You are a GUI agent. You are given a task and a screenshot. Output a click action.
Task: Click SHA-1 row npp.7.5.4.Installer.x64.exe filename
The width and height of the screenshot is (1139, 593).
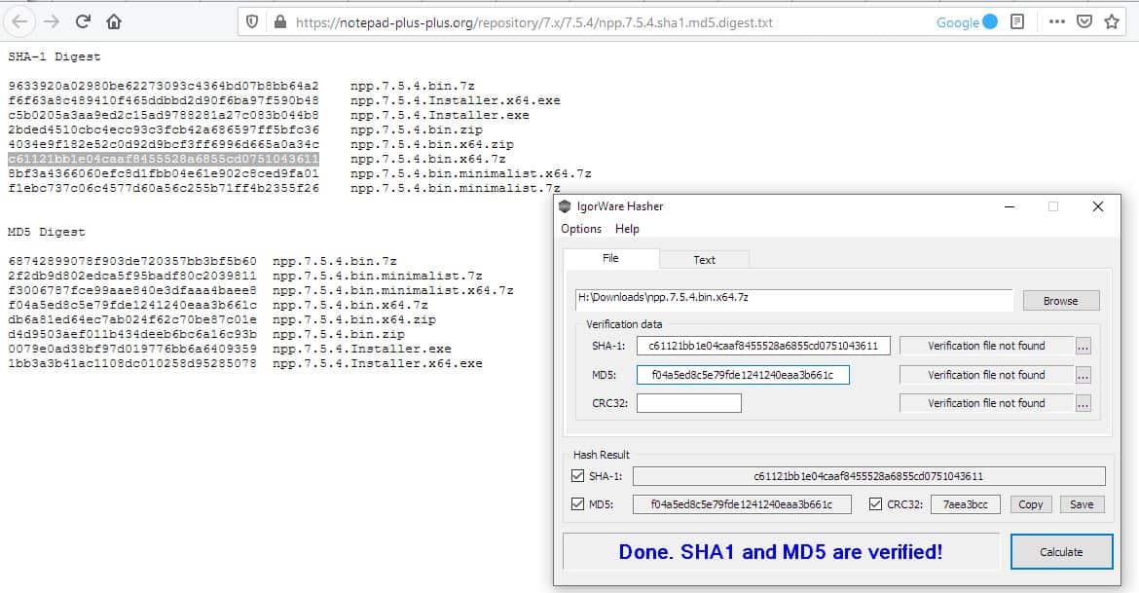[x=456, y=100]
